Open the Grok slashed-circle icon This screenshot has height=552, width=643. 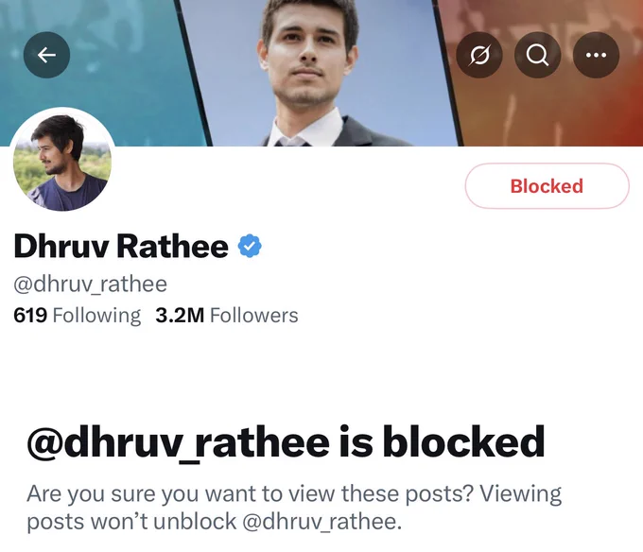pos(479,55)
